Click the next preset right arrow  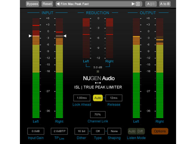[x=133, y=4]
